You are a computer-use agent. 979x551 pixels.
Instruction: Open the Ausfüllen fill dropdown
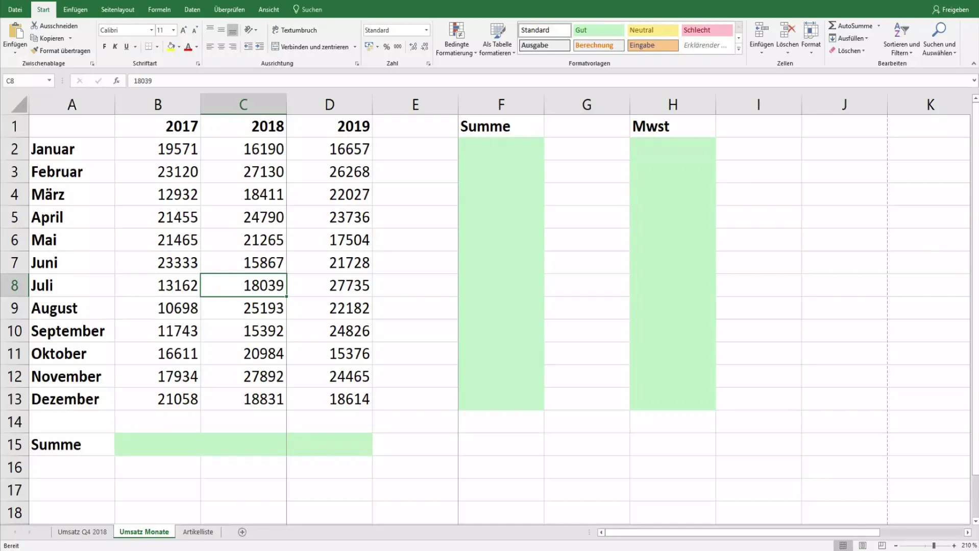(x=848, y=38)
